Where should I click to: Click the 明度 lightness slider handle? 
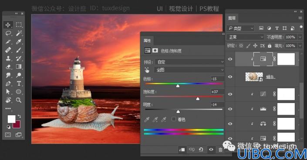click(x=178, y=111)
